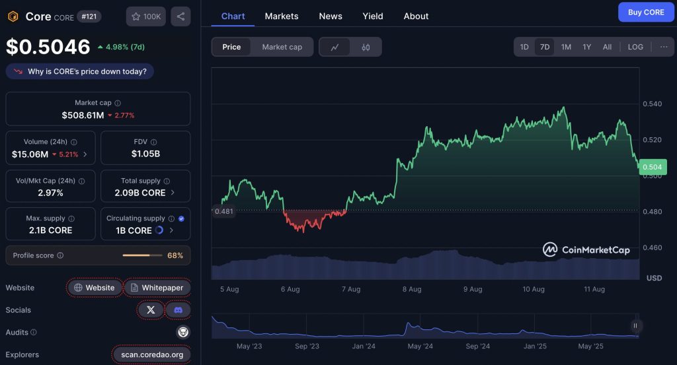Open Profile score info icon
The width and height of the screenshot is (677, 365).
(60, 255)
